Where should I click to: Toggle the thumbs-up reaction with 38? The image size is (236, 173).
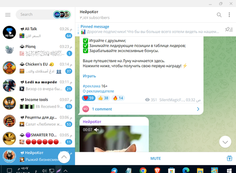tap(103, 98)
